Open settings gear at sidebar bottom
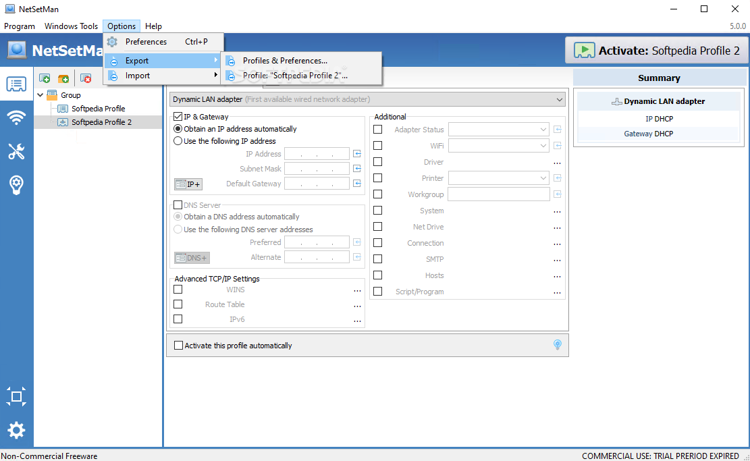This screenshot has height=461, width=750. 16,431
